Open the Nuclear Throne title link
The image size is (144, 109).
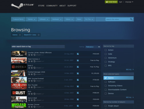coord(33,104)
